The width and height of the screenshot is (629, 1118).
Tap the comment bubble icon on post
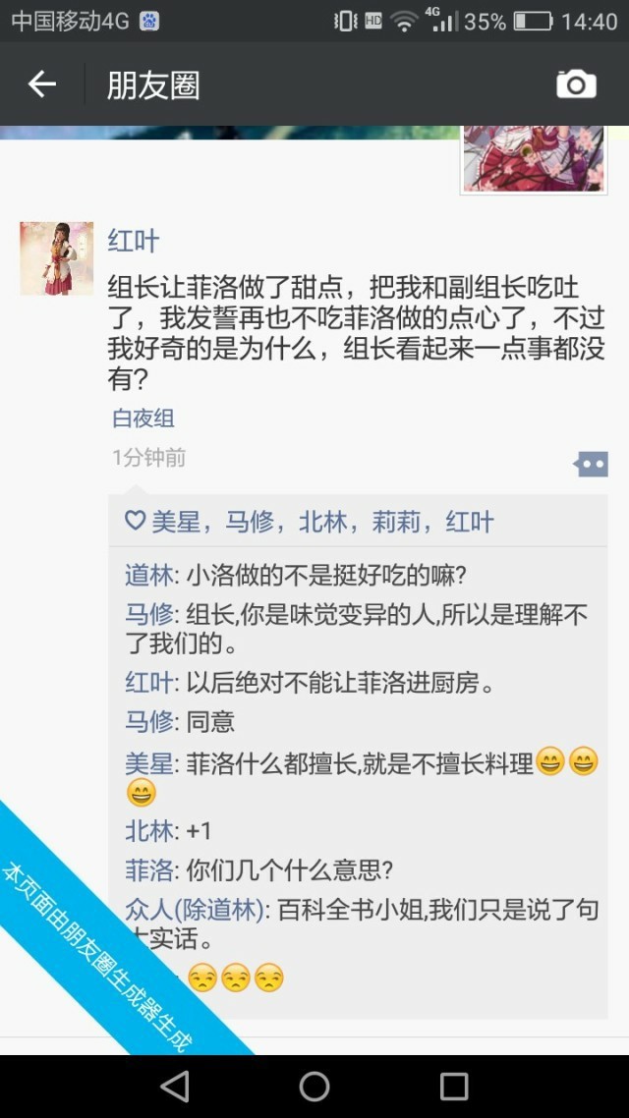592,464
